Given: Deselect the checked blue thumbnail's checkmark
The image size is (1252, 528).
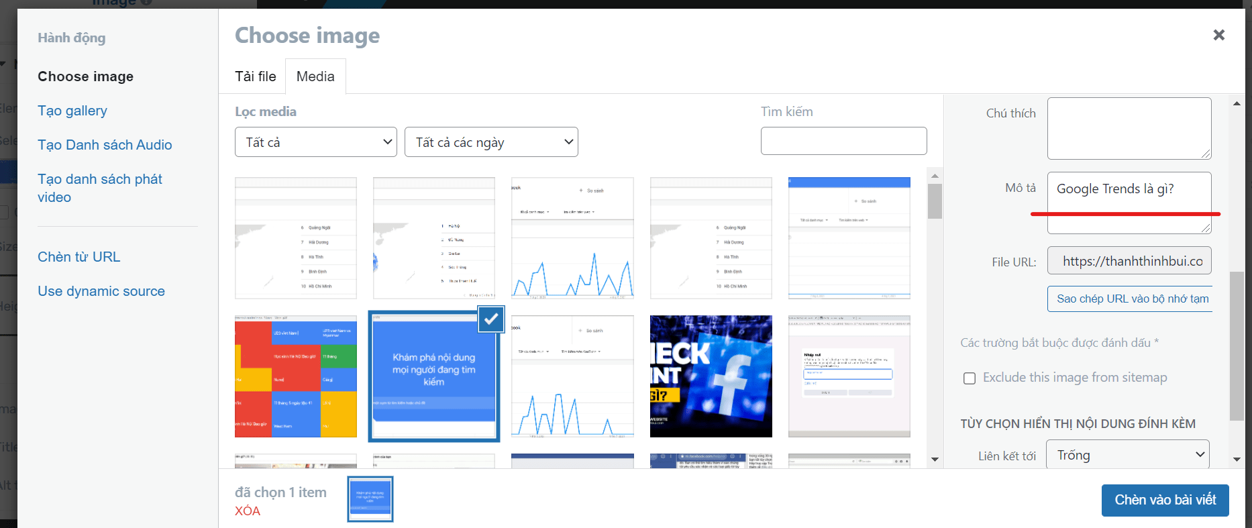Looking at the screenshot, I should point(491,319).
